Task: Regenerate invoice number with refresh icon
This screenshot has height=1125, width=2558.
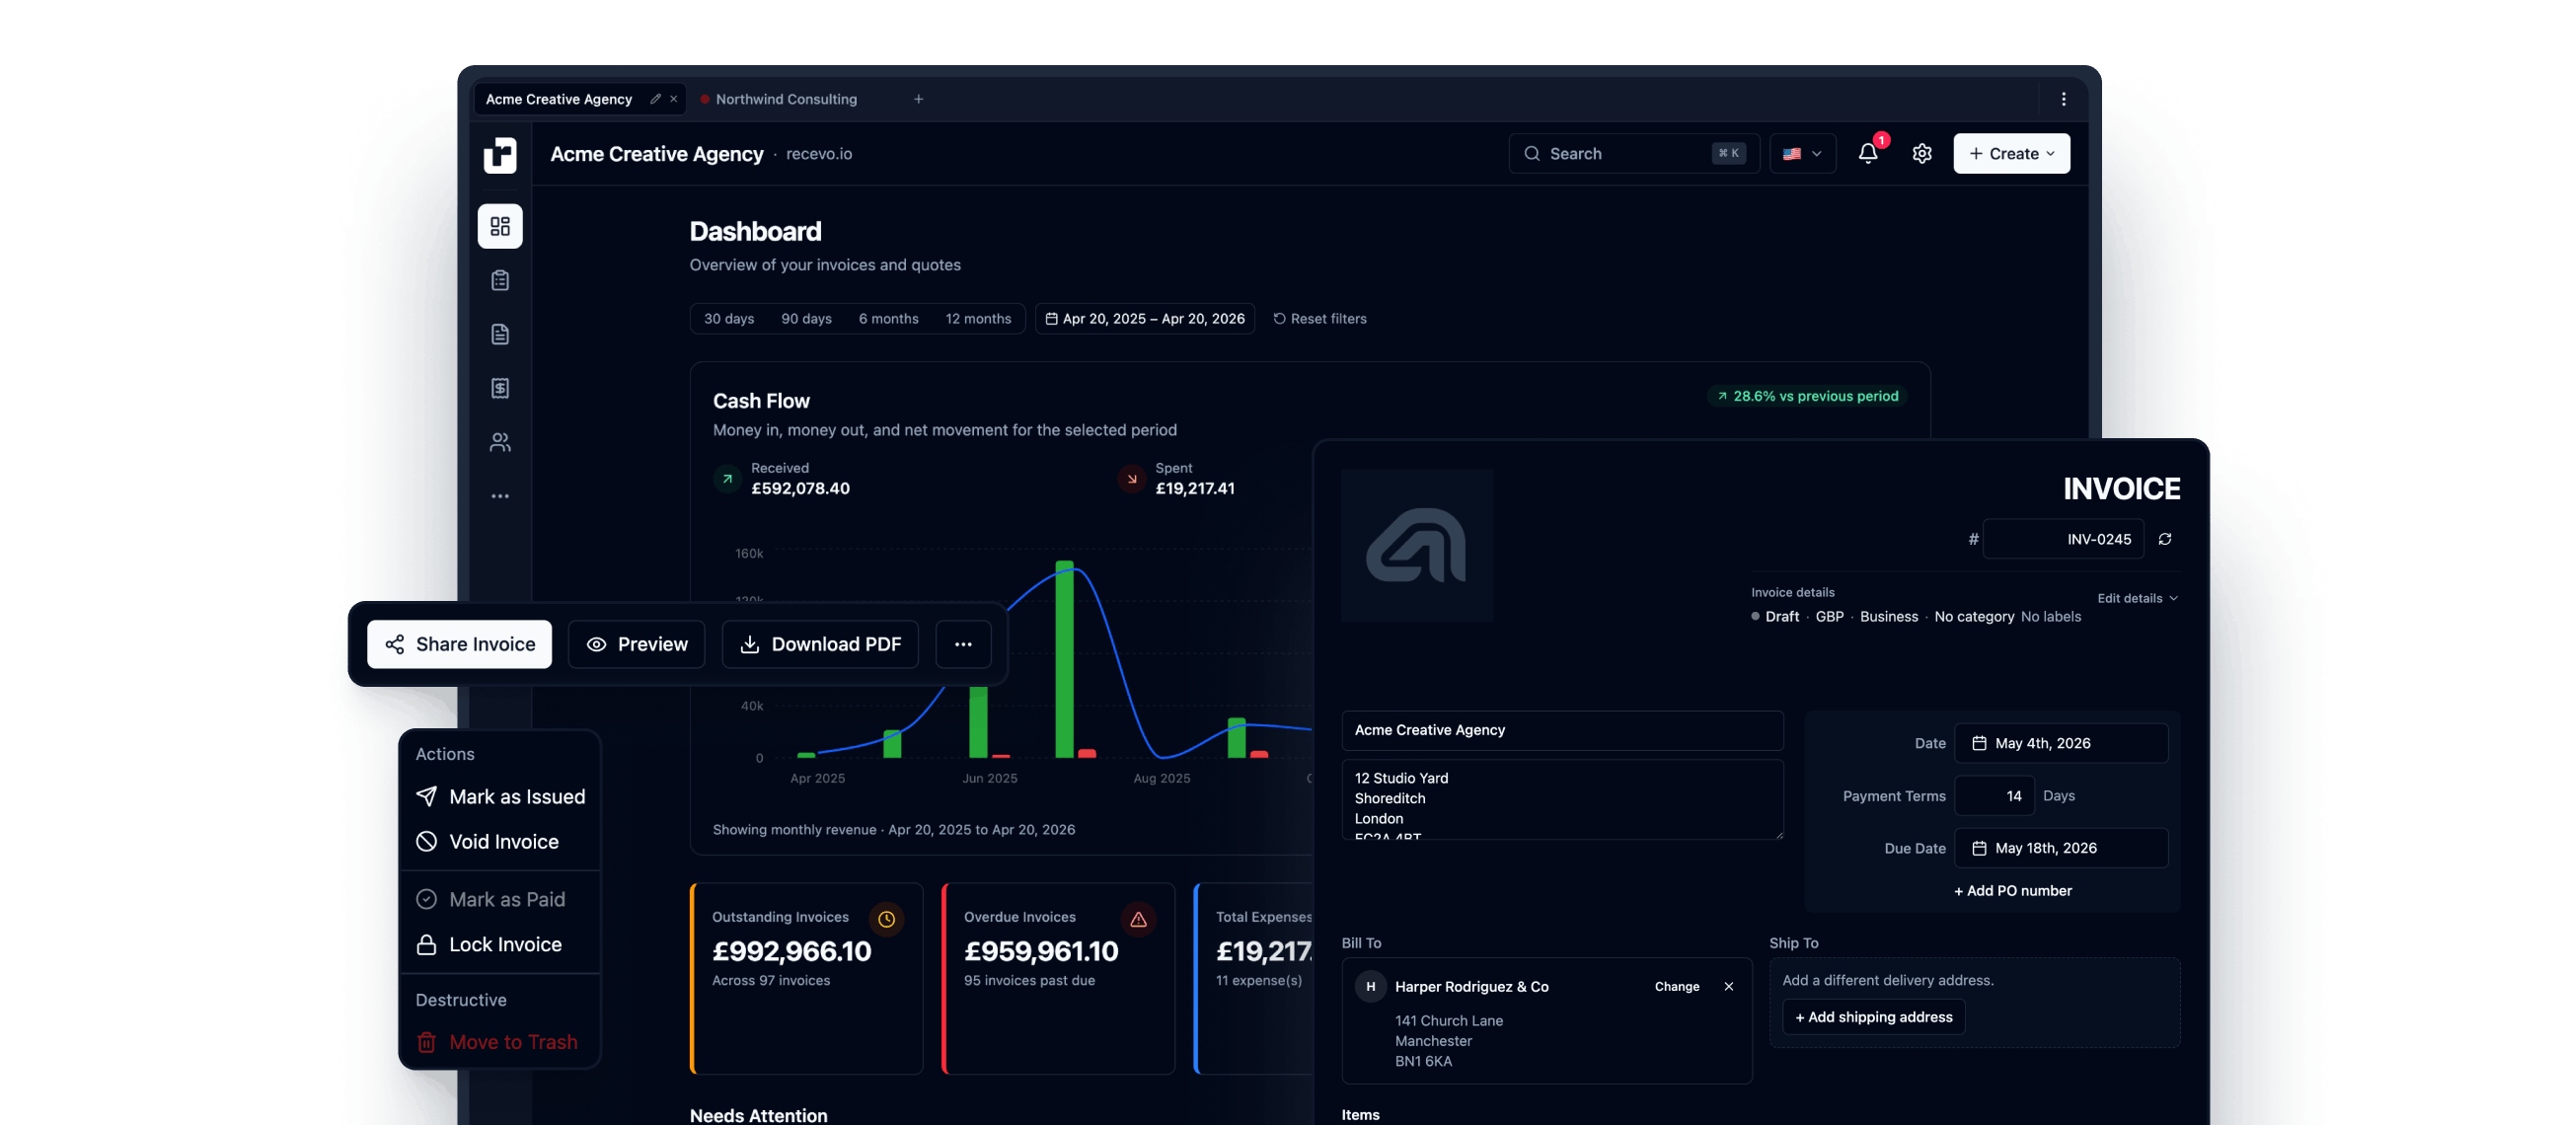Action: 2164,538
